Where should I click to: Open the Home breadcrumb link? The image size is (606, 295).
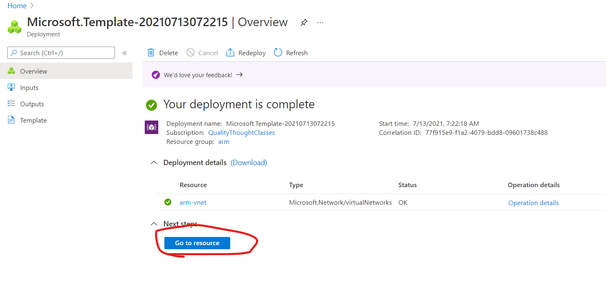pos(17,6)
